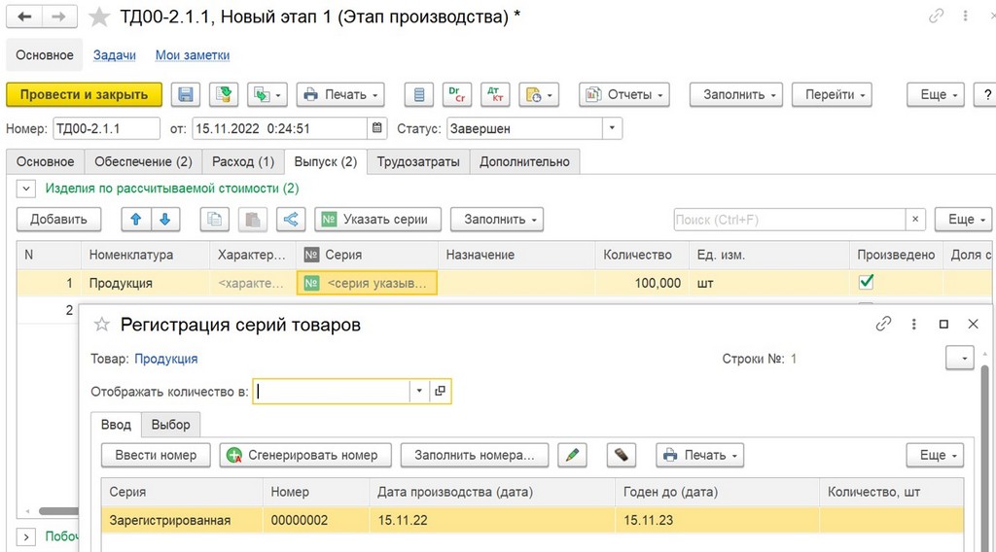The width and height of the screenshot is (996, 552).
Task: Open the Продукция product link
Action: [165, 359]
